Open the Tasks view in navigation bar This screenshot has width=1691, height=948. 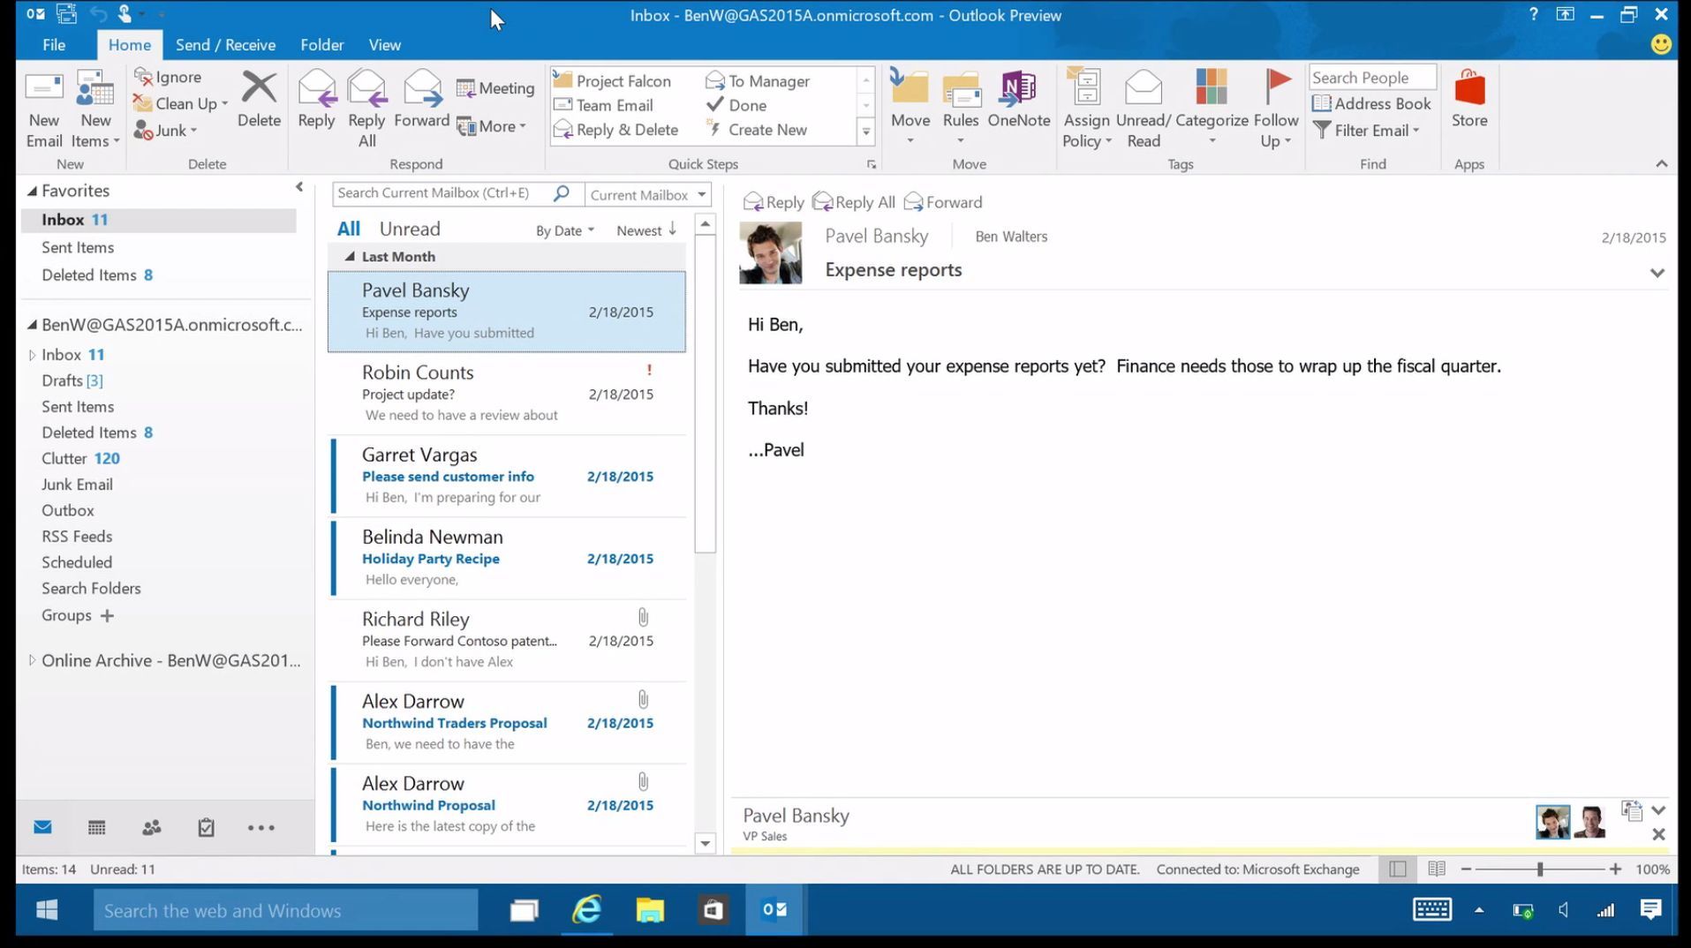tap(206, 827)
